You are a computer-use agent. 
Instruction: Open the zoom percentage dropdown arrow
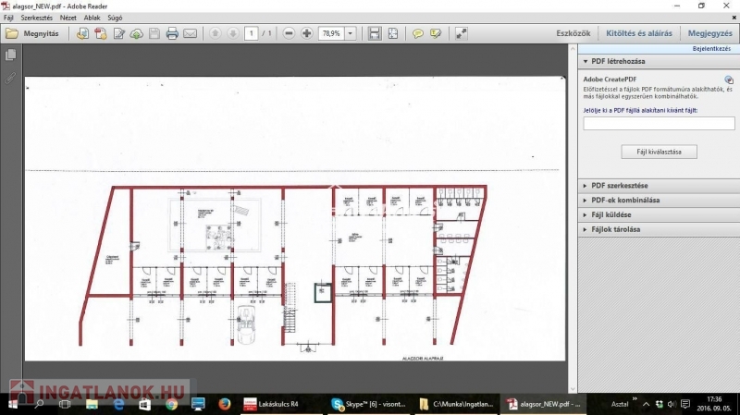click(x=351, y=33)
